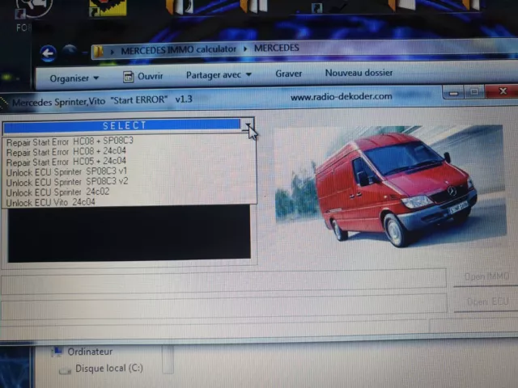This screenshot has height=388, width=518.
Task: Click Graver in Explorer toolbar
Action: point(289,74)
